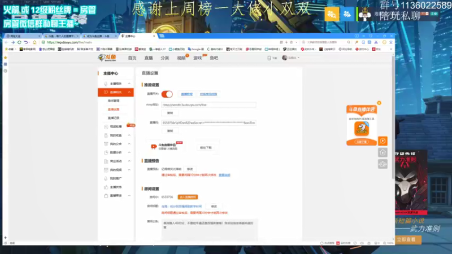This screenshot has height=254, width=452.
Task: Click the new tab button in tab strip
Action: click(x=162, y=36)
